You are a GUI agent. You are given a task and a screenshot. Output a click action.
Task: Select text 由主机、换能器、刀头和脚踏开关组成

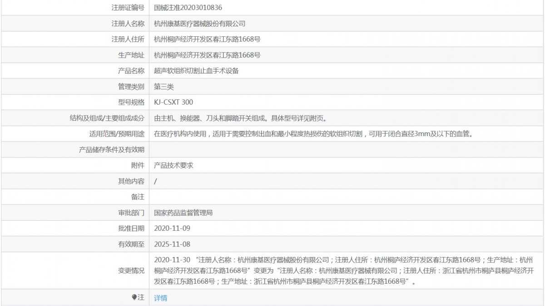tap(211, 118)
